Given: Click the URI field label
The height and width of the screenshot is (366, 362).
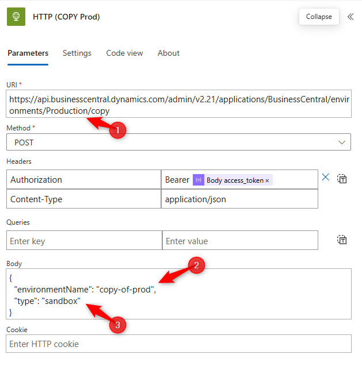Looking at the screenshot, I should (x=12, y=84).
